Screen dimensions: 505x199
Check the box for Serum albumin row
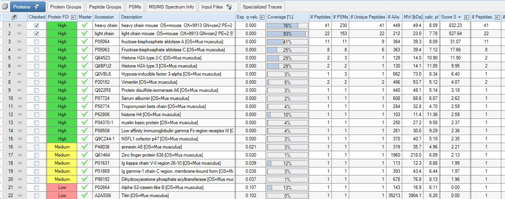tap(37, 98)
